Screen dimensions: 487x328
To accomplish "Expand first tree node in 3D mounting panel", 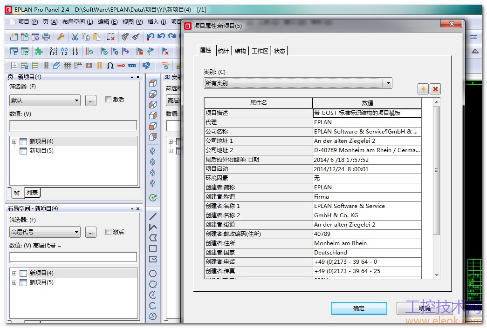I will (x=171, y=142).
